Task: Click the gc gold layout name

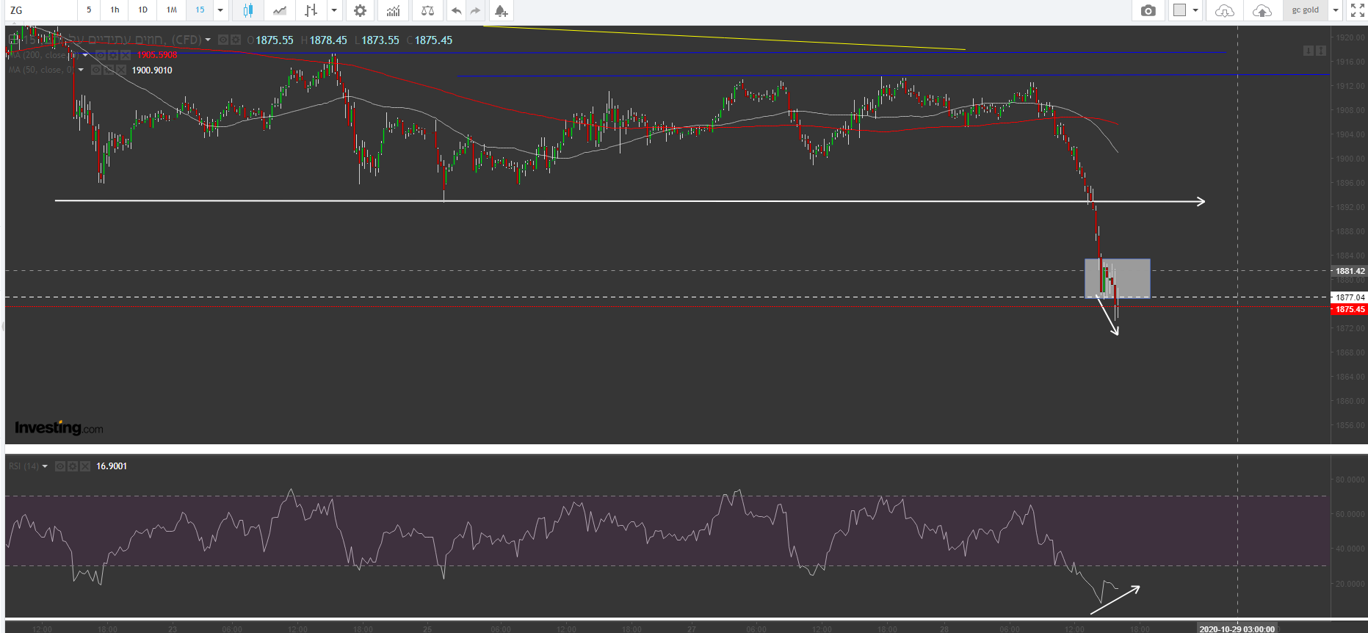Action: point(1305,10)
